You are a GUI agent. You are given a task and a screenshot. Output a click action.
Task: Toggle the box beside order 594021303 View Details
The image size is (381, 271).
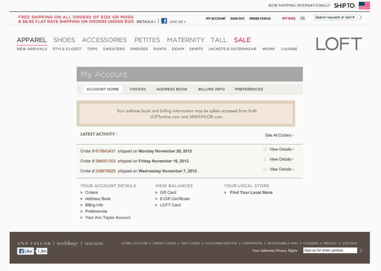(x=265, y=159)
